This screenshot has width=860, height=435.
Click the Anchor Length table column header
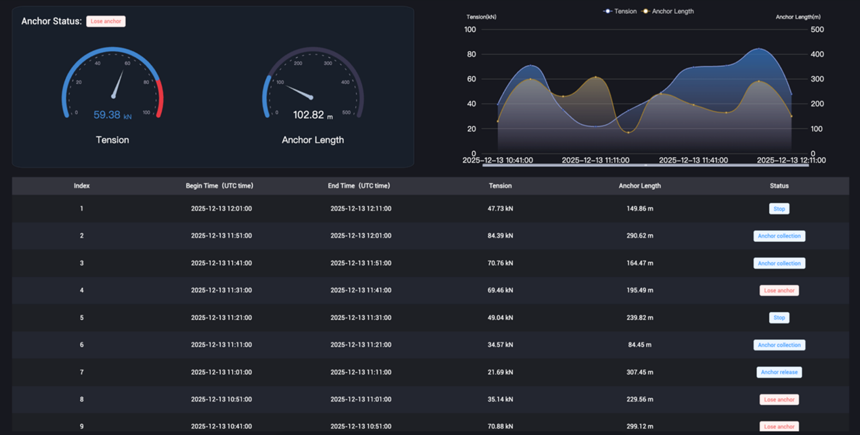click(x=639, y=186)
